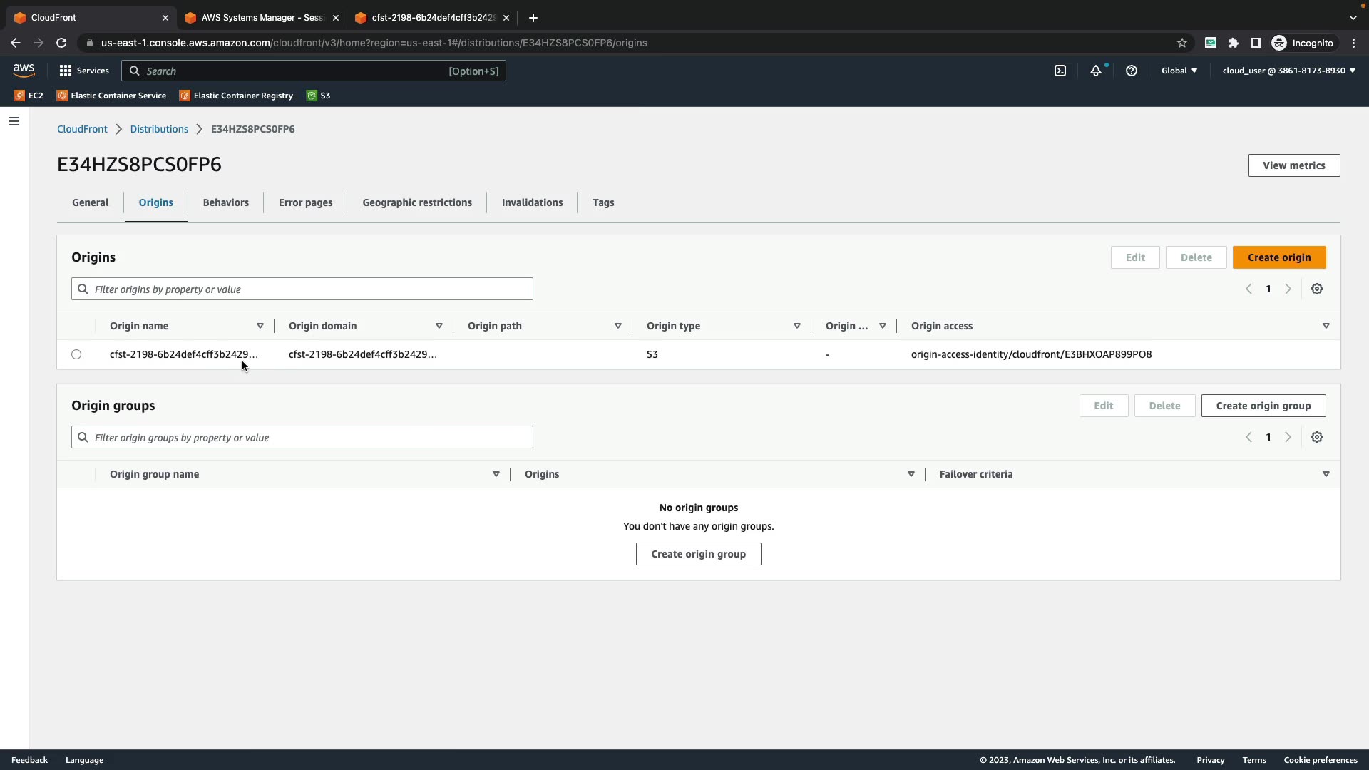Open the CloudShell terminal icon
Viewport: 1369px width, 770px height.
(x=1060, y=71)
